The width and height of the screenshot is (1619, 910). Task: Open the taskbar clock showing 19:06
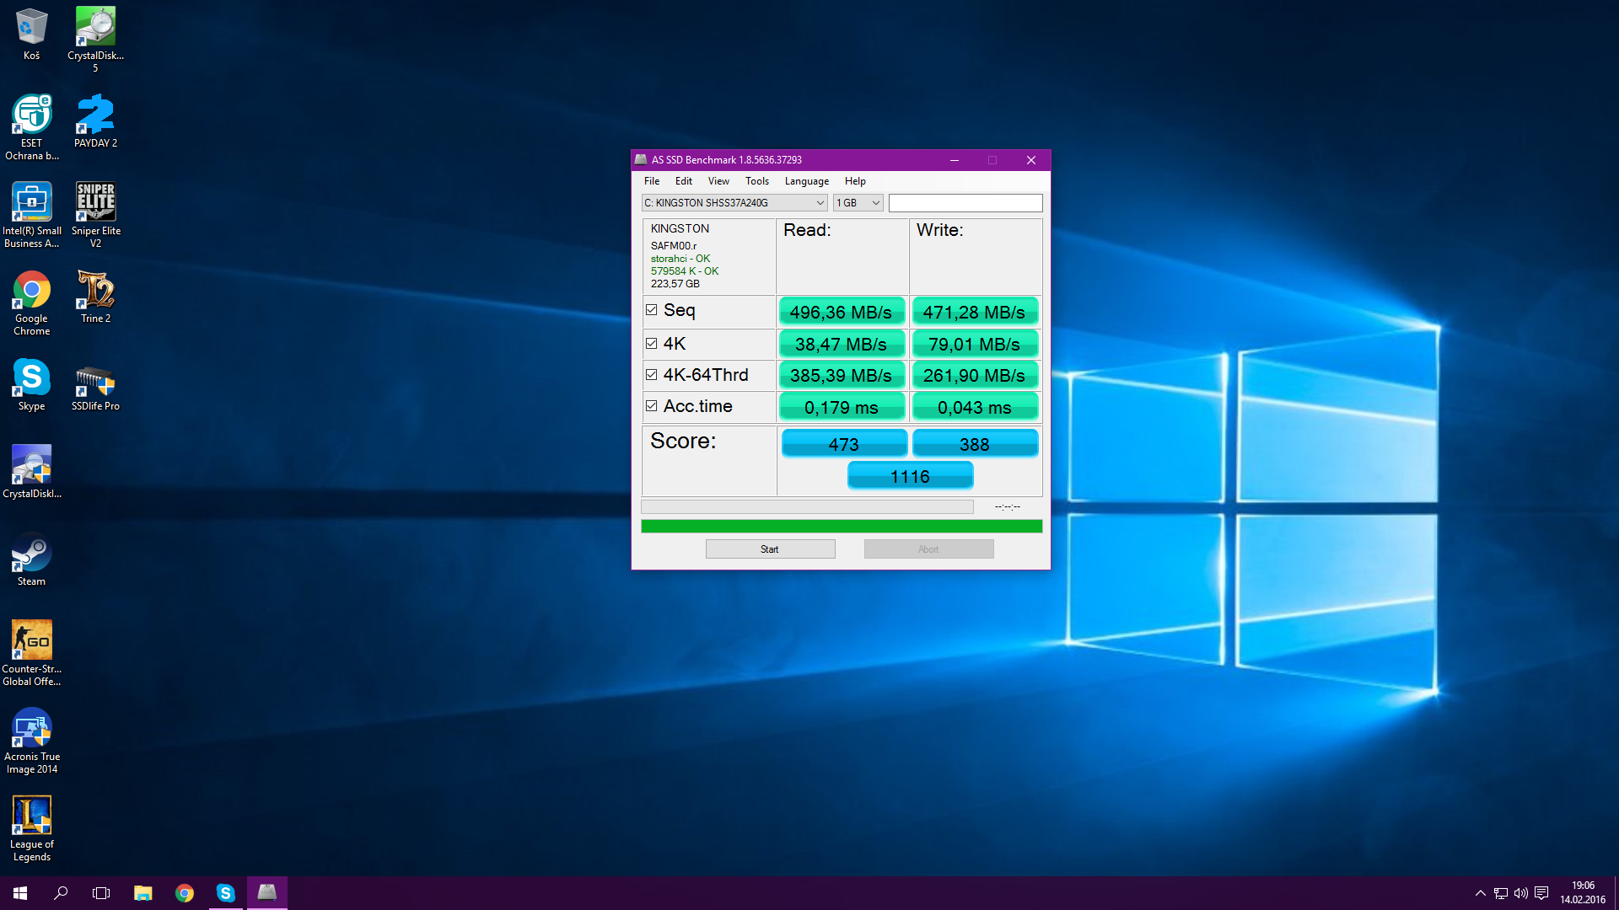(x=1583, y=893)
